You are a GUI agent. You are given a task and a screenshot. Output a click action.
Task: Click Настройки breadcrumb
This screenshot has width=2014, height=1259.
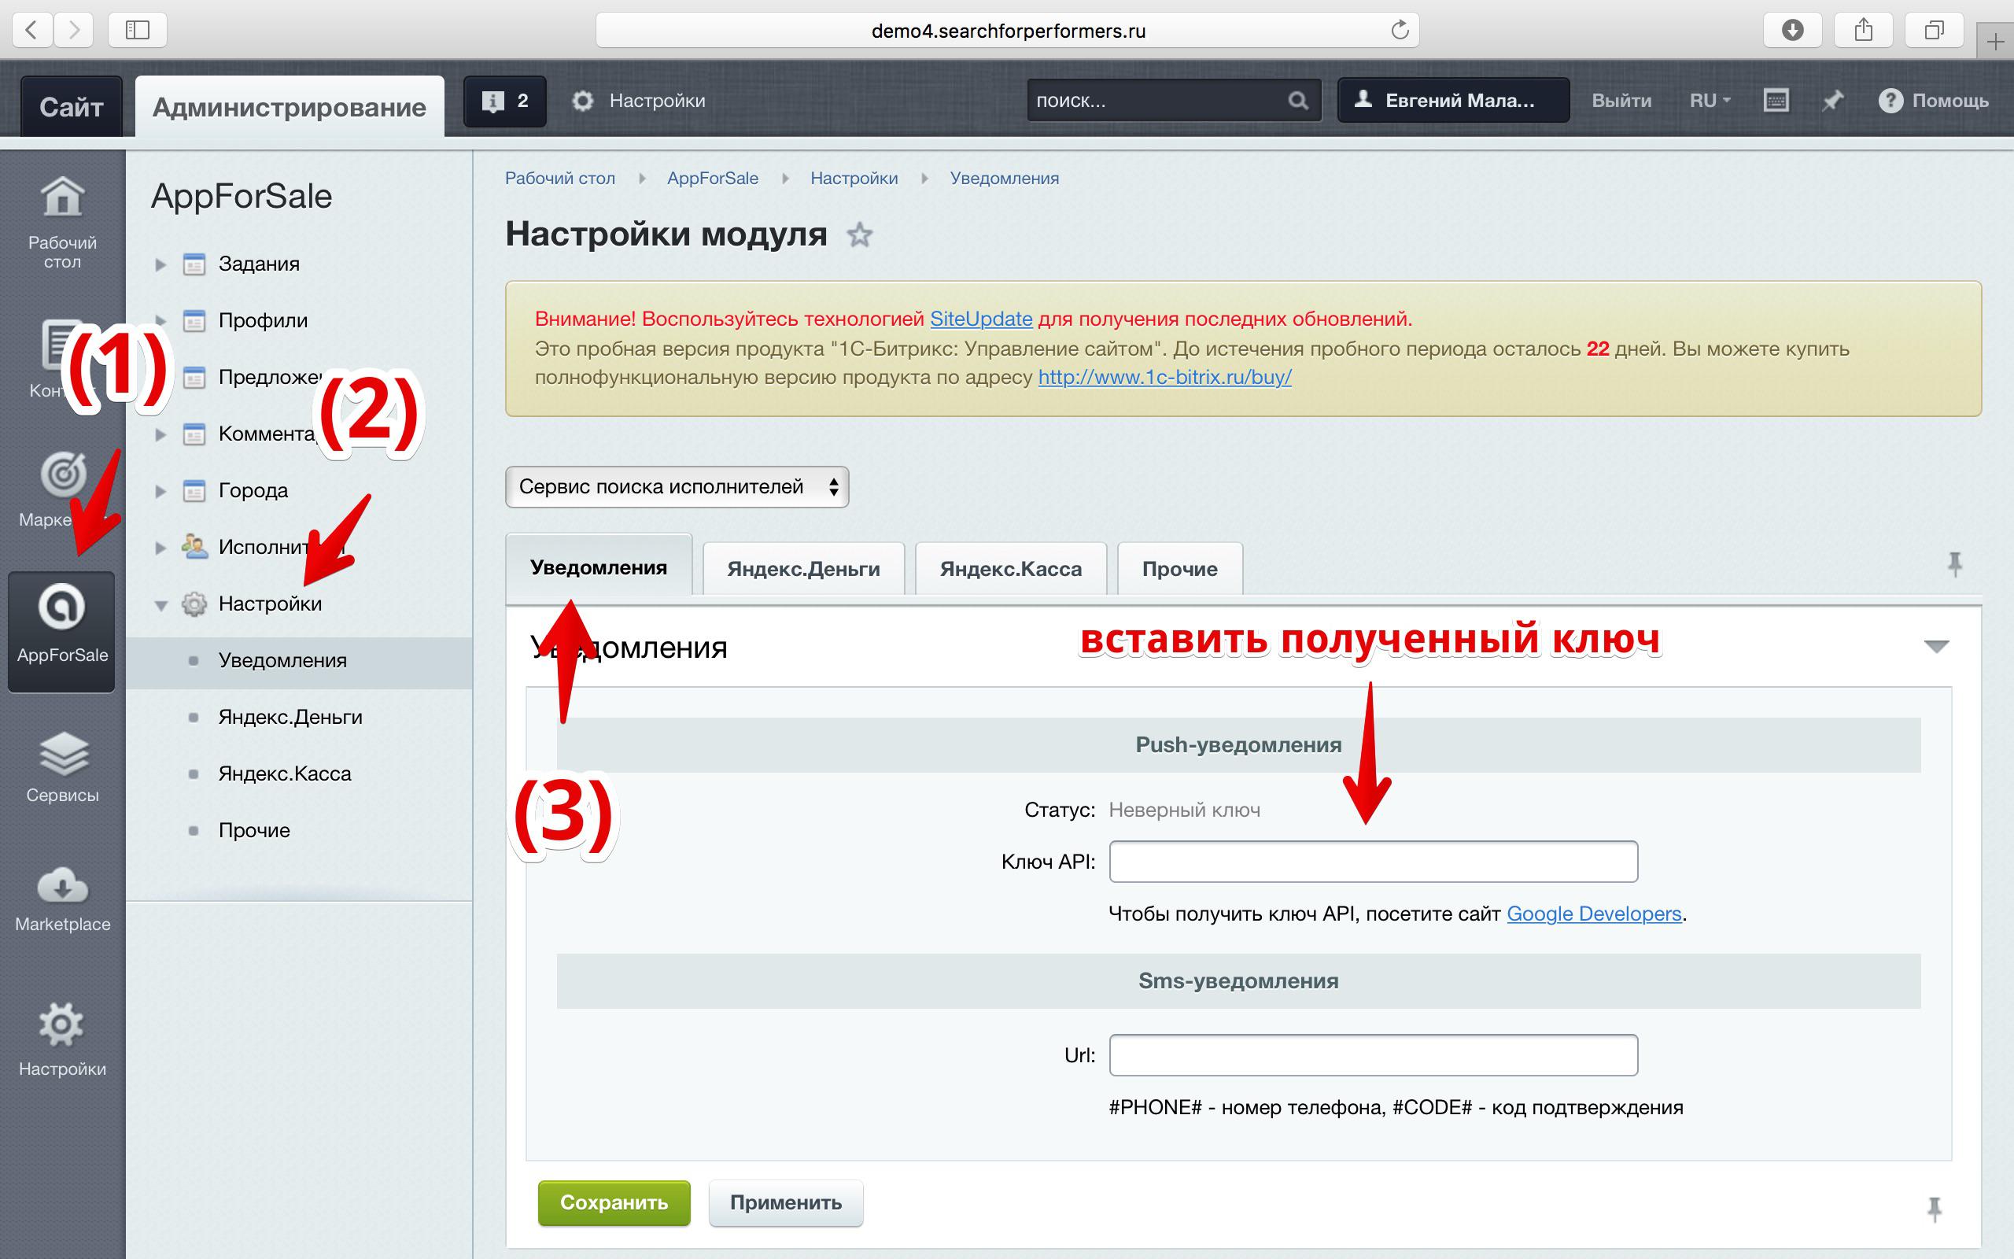(854, 178)
